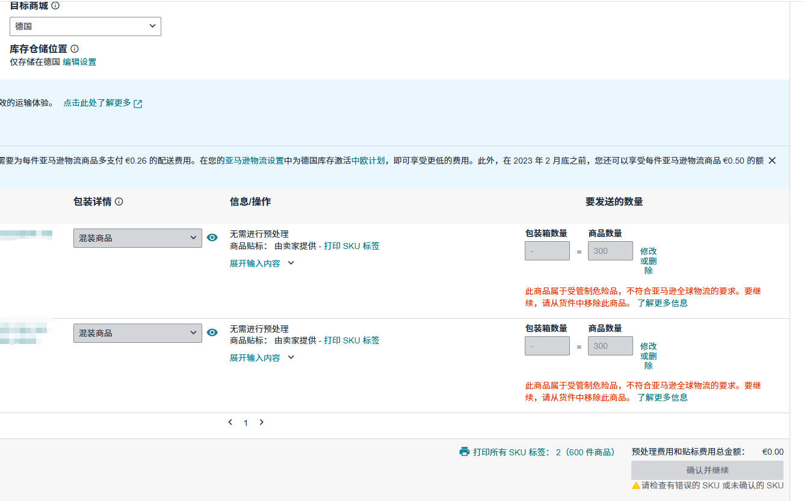Dismiss the blue notice banner with X

tap(772, 161)
